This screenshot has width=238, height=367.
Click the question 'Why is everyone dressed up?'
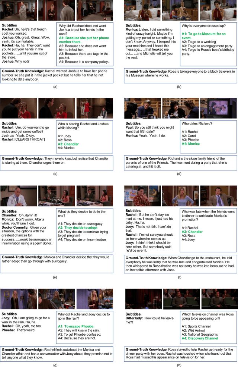click(x=201, y=25)
